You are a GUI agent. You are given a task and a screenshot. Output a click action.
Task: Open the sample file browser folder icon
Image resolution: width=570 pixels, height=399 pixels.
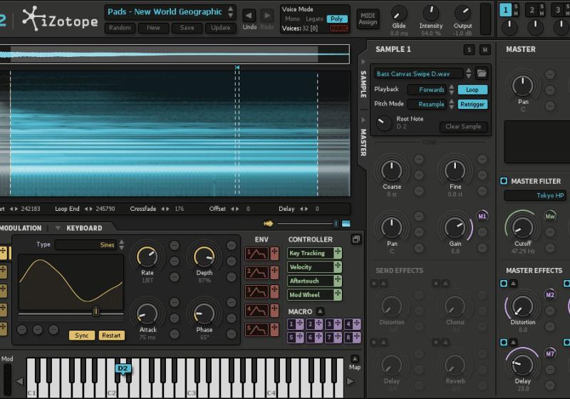coord(482,73)
